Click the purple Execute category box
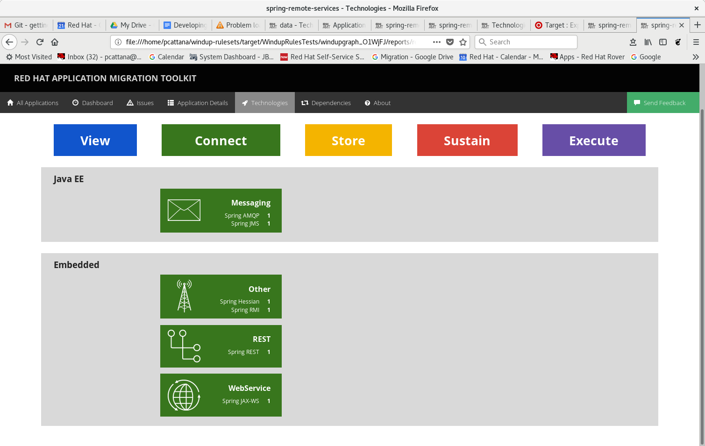The height and width of the screenshot is (446, 705). pos(594,140)
